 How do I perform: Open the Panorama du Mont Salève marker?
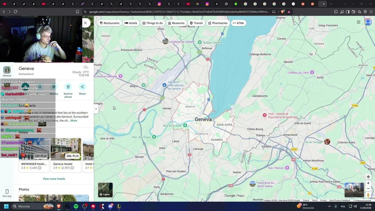pyautogui.click(x=253, y=184)
